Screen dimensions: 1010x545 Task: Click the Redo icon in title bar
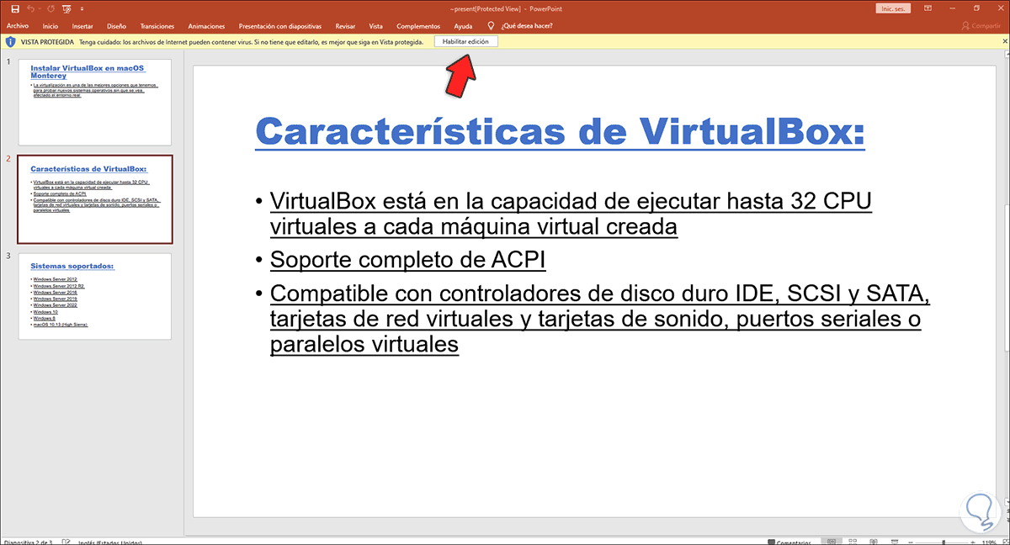pos(50,8)
